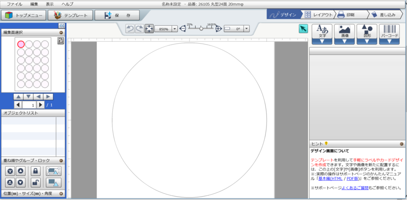Collapse the 編集面選択 panel
Viewport: 407px width, 200px height.
(61, 32)
